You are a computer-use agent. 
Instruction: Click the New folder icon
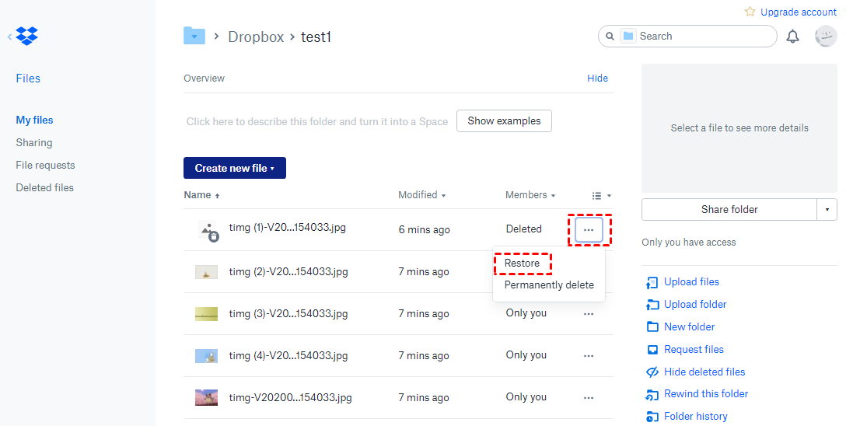[652, 327]
